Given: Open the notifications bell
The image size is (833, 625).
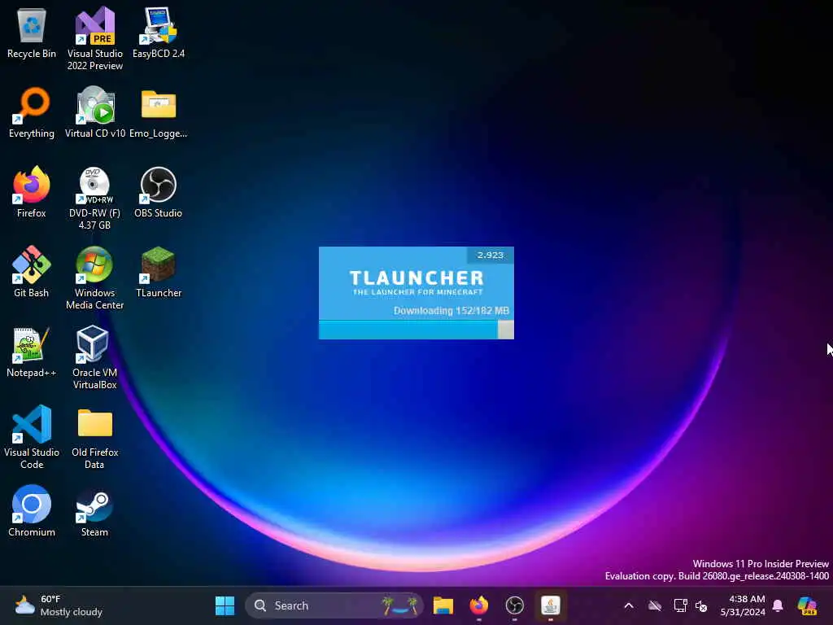Looking at the screenshot, I should point(778,605).
